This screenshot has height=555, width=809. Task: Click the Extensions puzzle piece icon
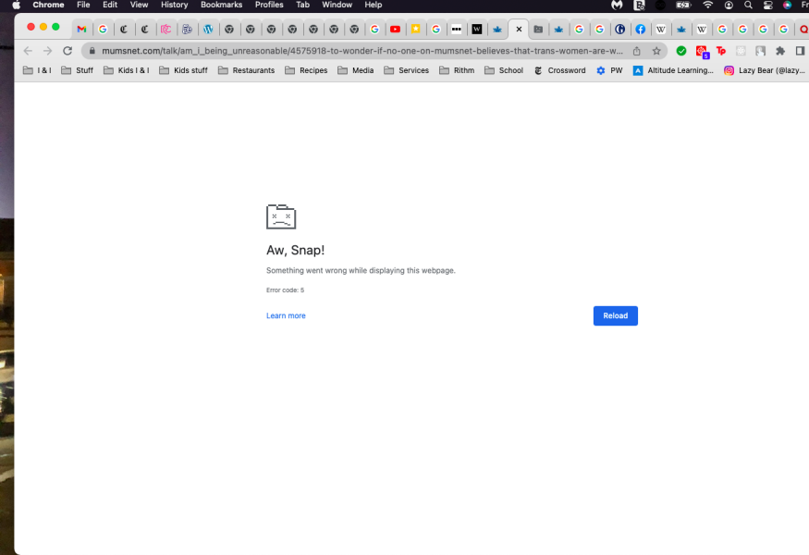click(x=779, y=51)
